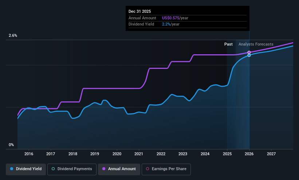Toggle the Dividend Payments series
Viewport: 299px width, 180px height.
coord(72,169)
